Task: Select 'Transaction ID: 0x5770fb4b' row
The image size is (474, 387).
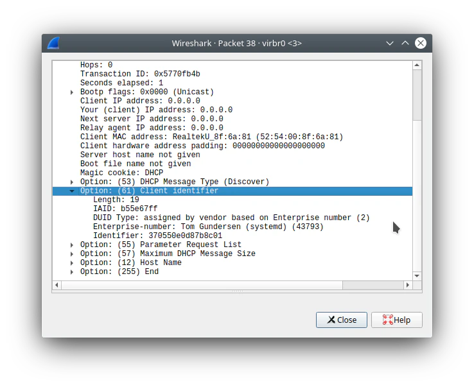Action: [x=233, y=74]
